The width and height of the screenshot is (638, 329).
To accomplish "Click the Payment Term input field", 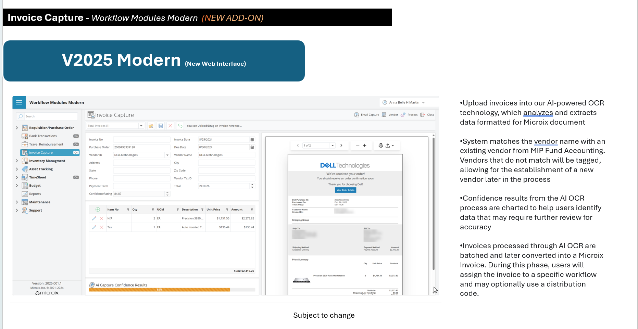I will click(x=141, y=186).
